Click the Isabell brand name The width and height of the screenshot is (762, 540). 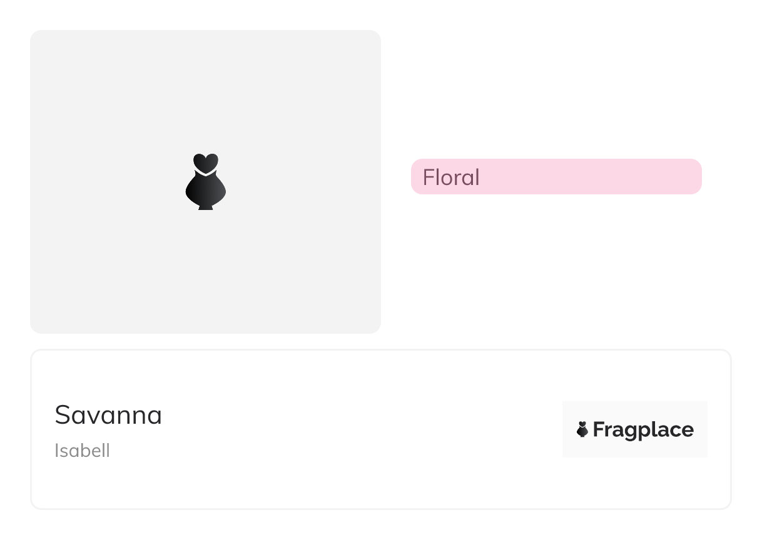pyautogui.click(x=82, y=451)
